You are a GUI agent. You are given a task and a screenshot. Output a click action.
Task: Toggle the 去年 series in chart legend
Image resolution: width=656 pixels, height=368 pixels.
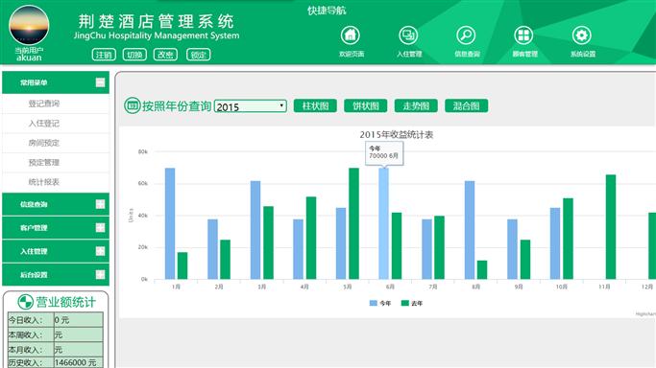(412, 304)
